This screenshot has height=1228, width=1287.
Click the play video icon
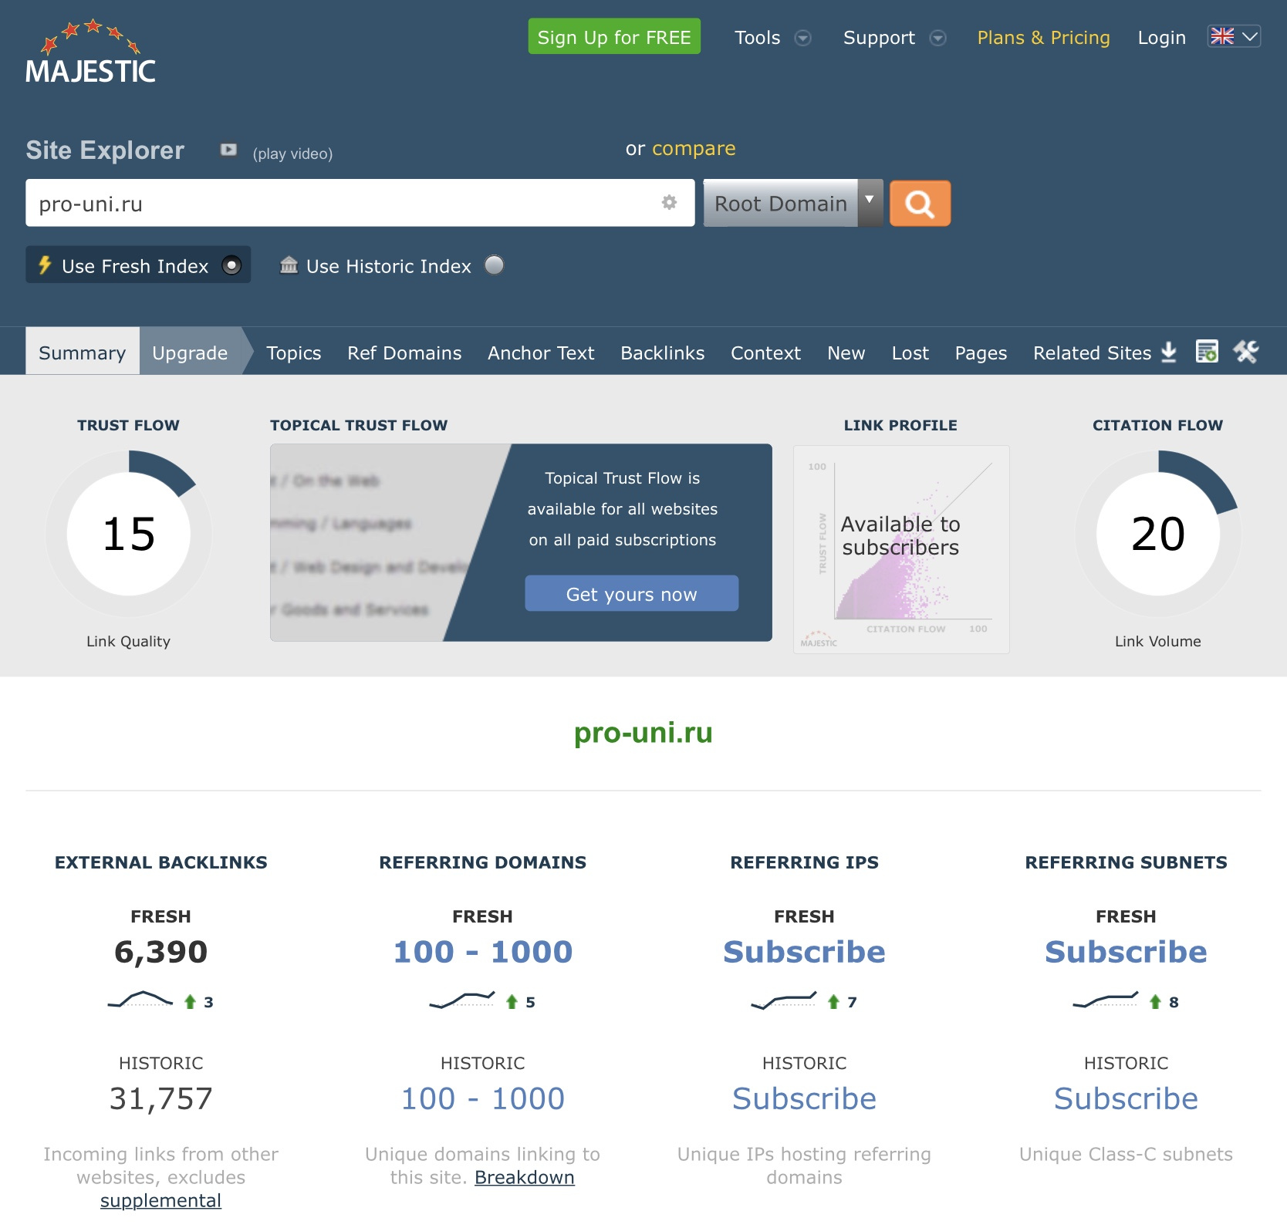228,150
